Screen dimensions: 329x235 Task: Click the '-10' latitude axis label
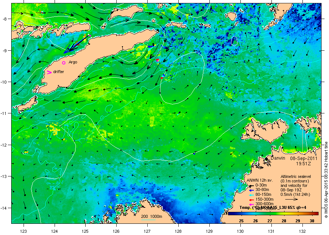4,82
